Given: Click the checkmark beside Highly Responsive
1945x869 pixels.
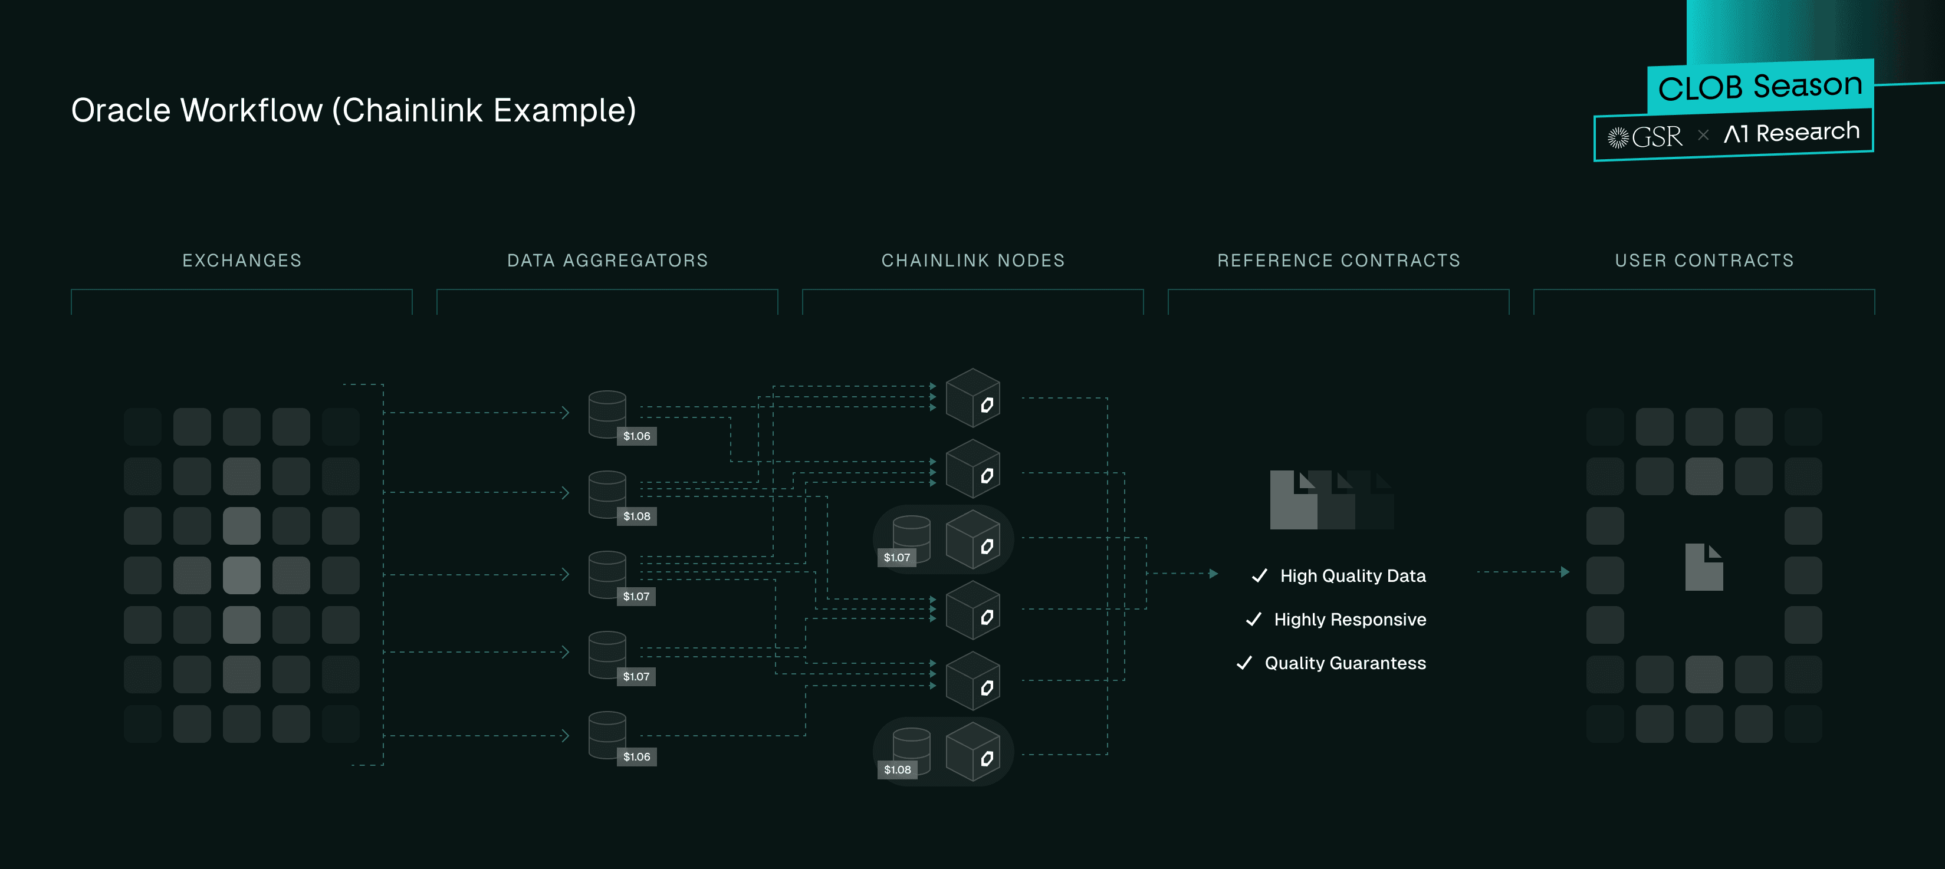Looking at the screenshot, I should [x=1253, y=619].
